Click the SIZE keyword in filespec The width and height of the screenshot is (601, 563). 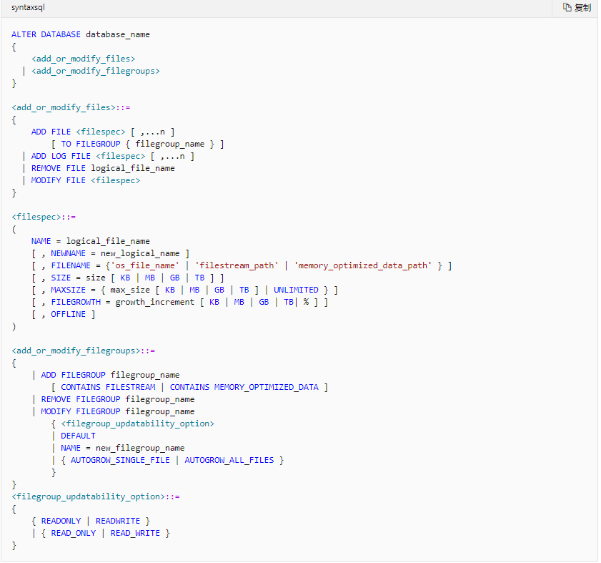pos(61,278)
